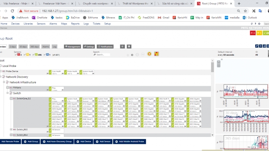Click the Notifications button
Image resolution: width=269 pixels, height=151 pixels.
(x=105, y=46)
